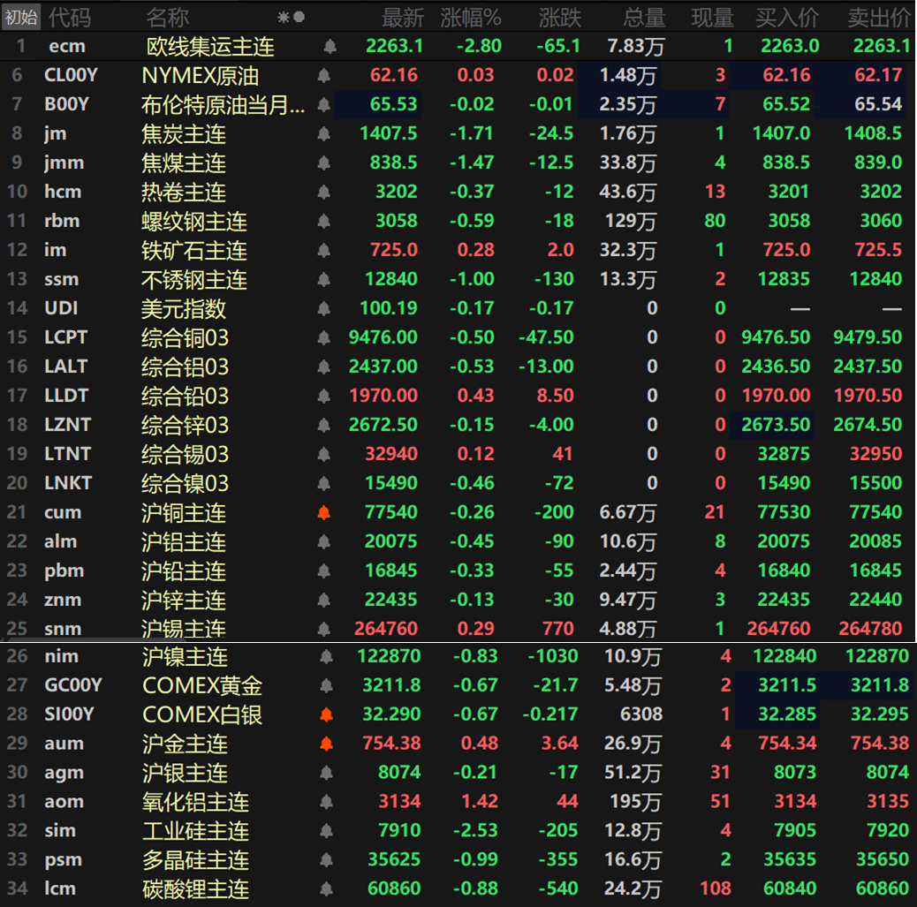Sort by the 最新 column header
The width and height of the screenshot is (917, 907).
tap(402, 18)
